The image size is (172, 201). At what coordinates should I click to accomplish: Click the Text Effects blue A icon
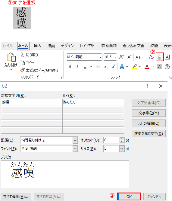pyautogui.click(x=122, y=67)
